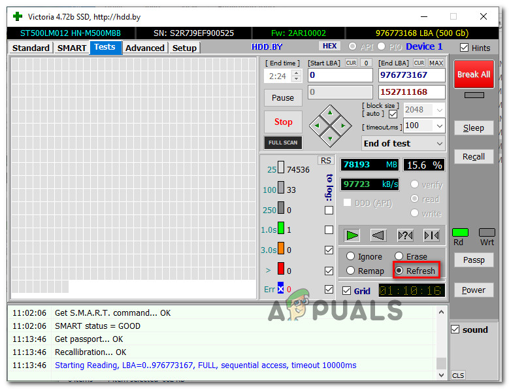Click the RS reset statistics button
Screen dimensions: 509x389
[x=325, y=160]
